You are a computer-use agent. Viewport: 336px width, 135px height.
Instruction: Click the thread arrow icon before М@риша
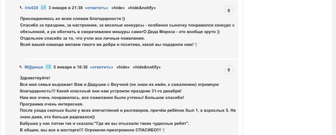(x=22, y=67)
